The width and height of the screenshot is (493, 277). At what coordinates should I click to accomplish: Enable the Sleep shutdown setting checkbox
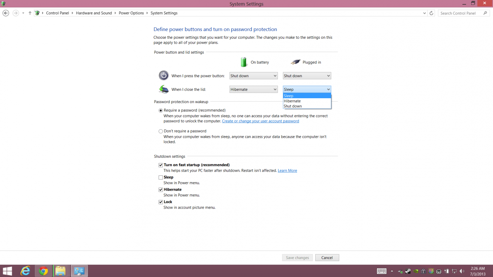pyautogui.click(x=161, y=177)
